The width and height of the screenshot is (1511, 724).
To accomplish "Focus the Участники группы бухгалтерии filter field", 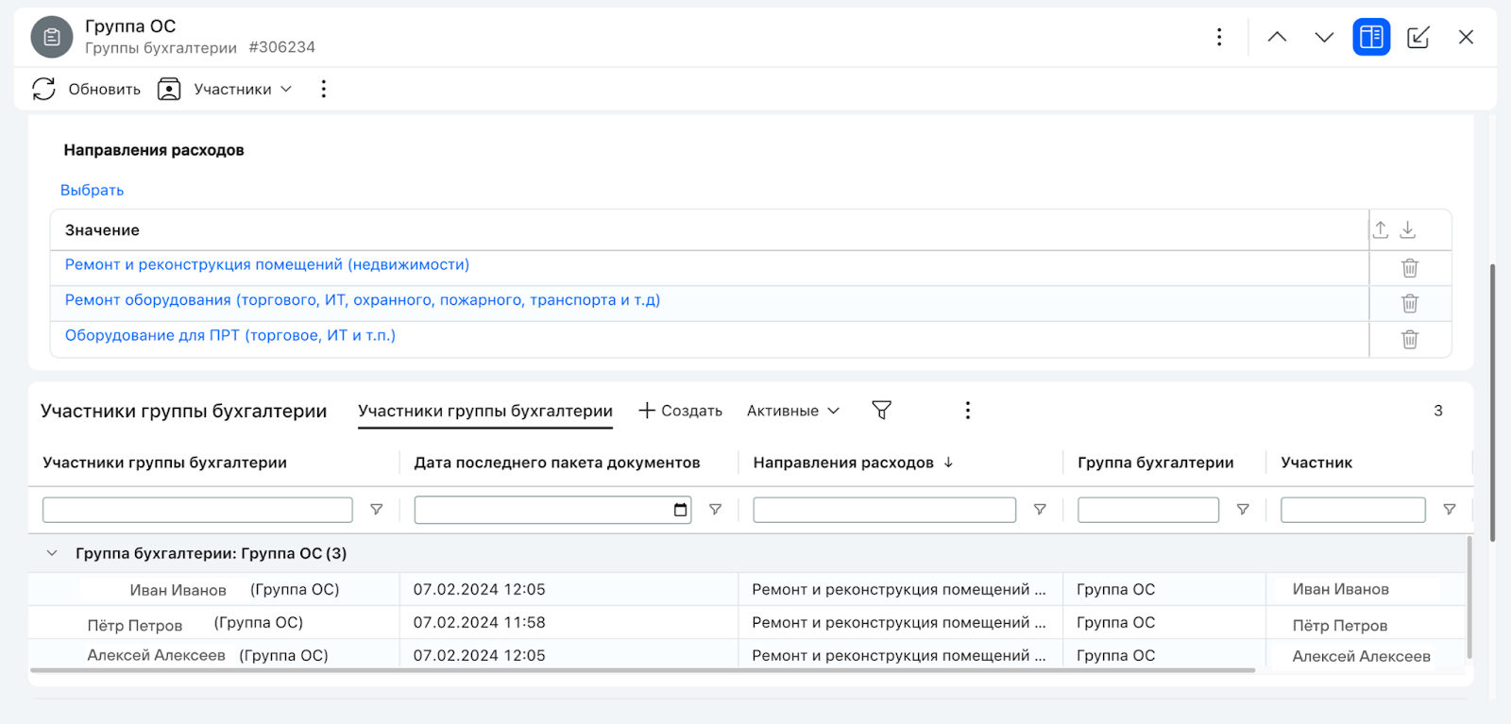I will (197, 510).
